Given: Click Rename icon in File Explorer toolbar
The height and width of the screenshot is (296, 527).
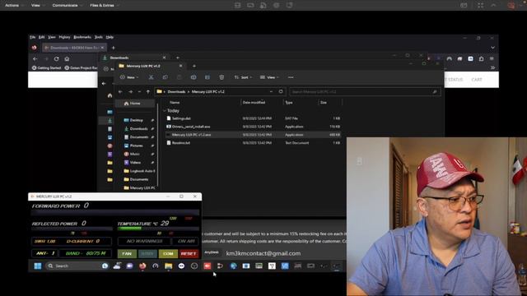Looking at the screenshot, I should [194, 77].
